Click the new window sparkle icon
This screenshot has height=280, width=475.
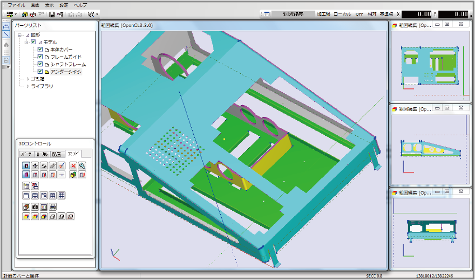[x=26, y=186]
